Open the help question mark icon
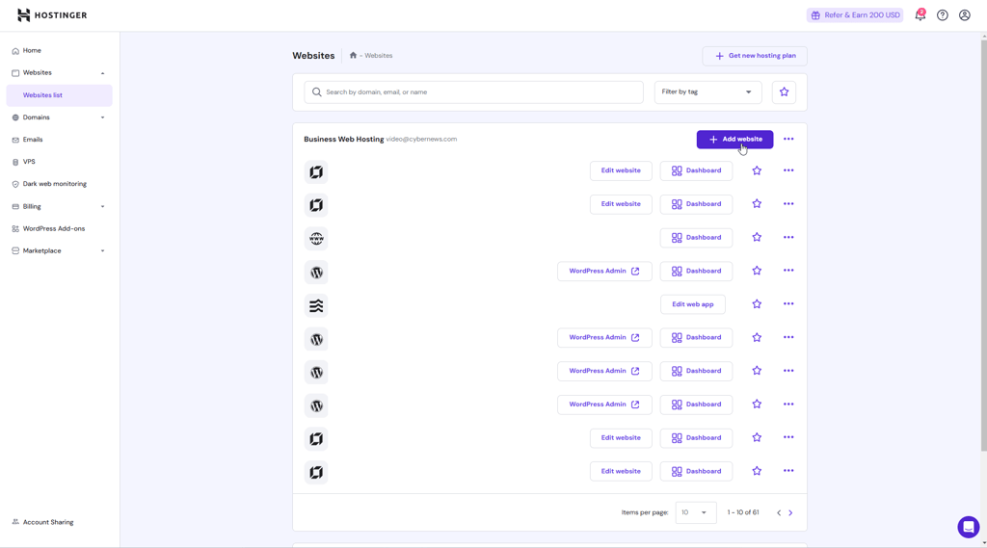The width and height of the screenshot is (987, 548). coord(943,15)
